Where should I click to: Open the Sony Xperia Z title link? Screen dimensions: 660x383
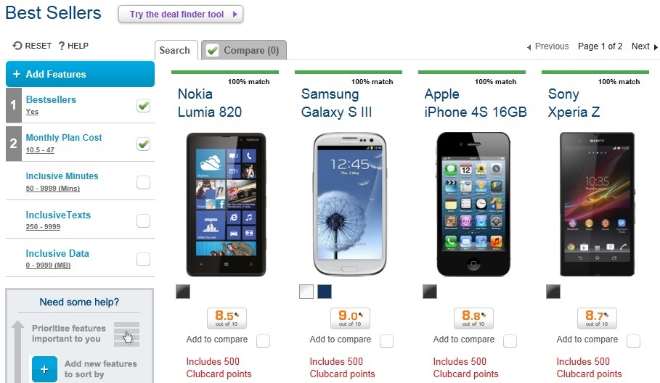574,103
